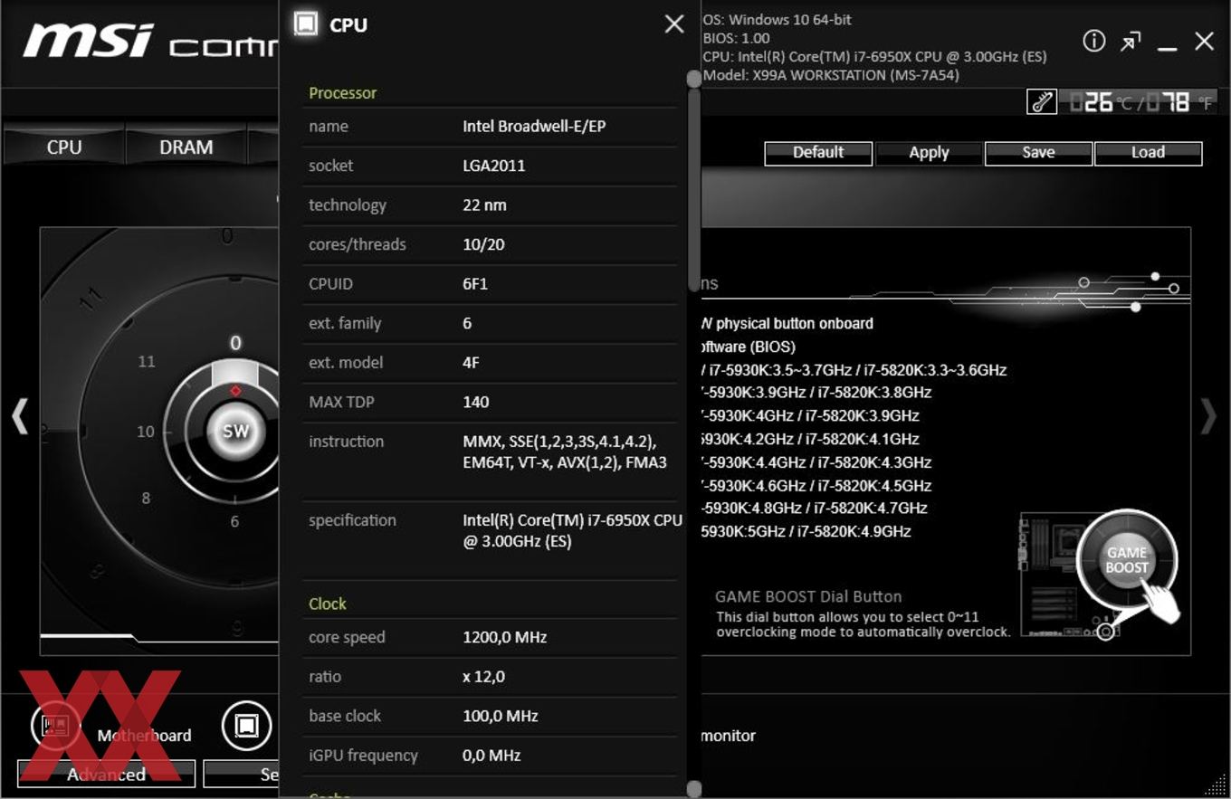1231x799 pixels.
Task: Click the '140' MAX TDP value
Action: tap(476, 402)
